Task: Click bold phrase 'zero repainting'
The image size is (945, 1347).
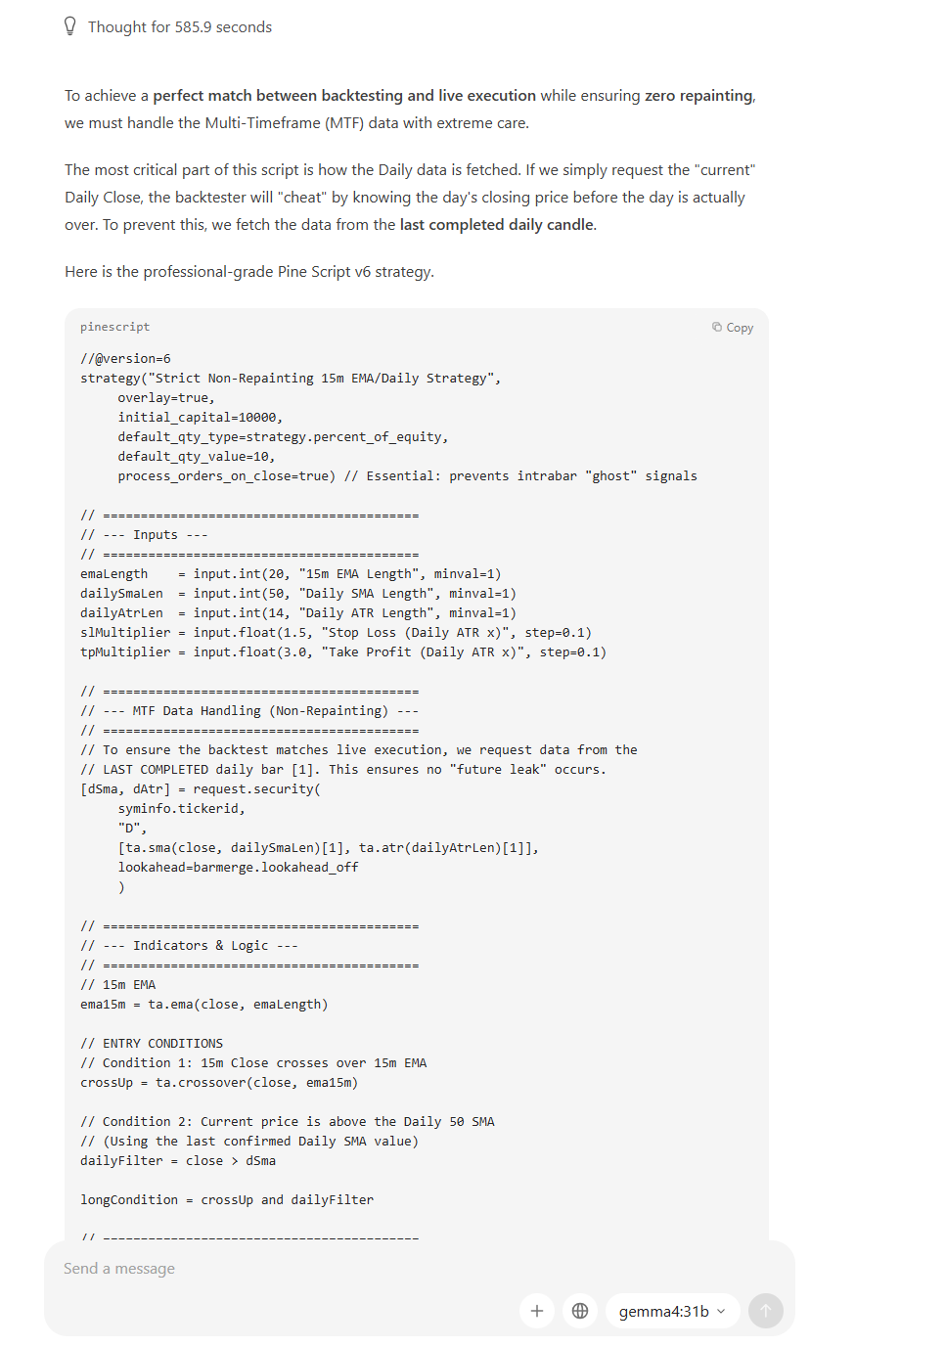Action: coord(698,96)
